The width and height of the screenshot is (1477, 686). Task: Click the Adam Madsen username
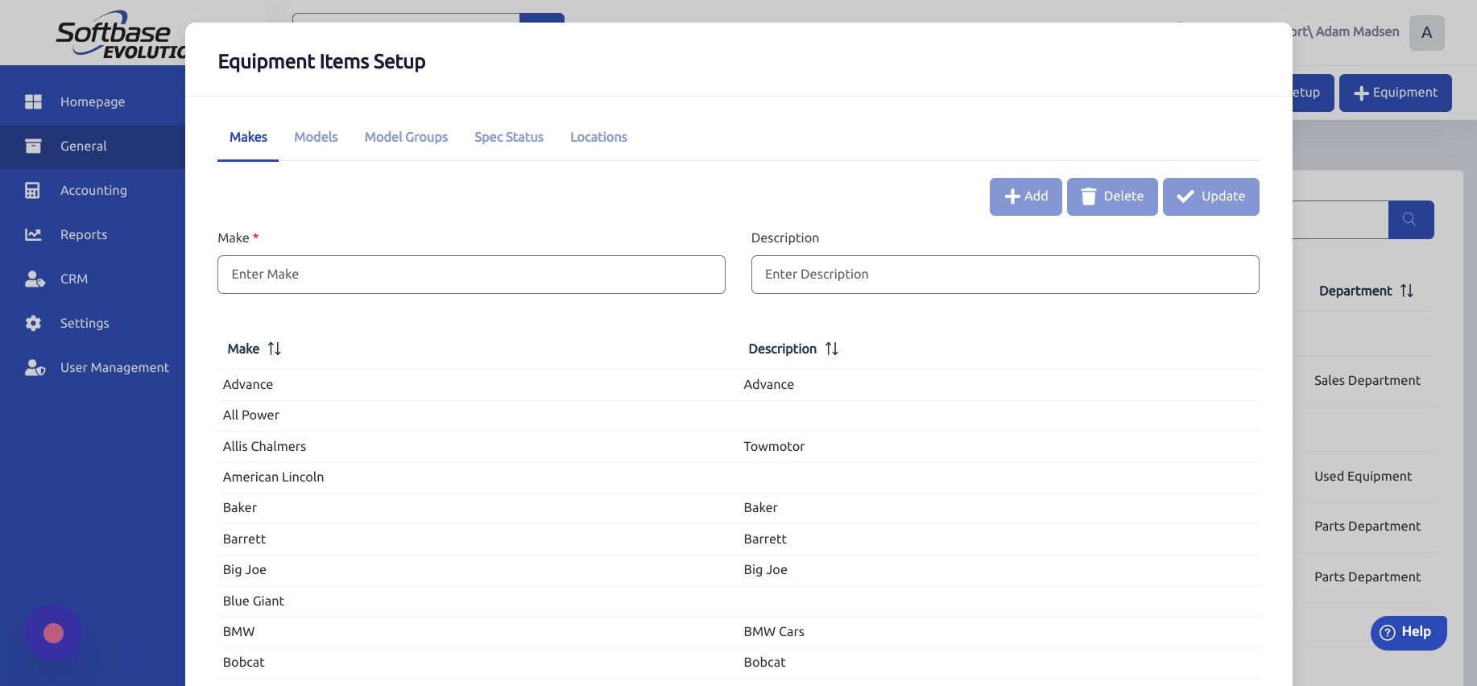point(1357,32)
